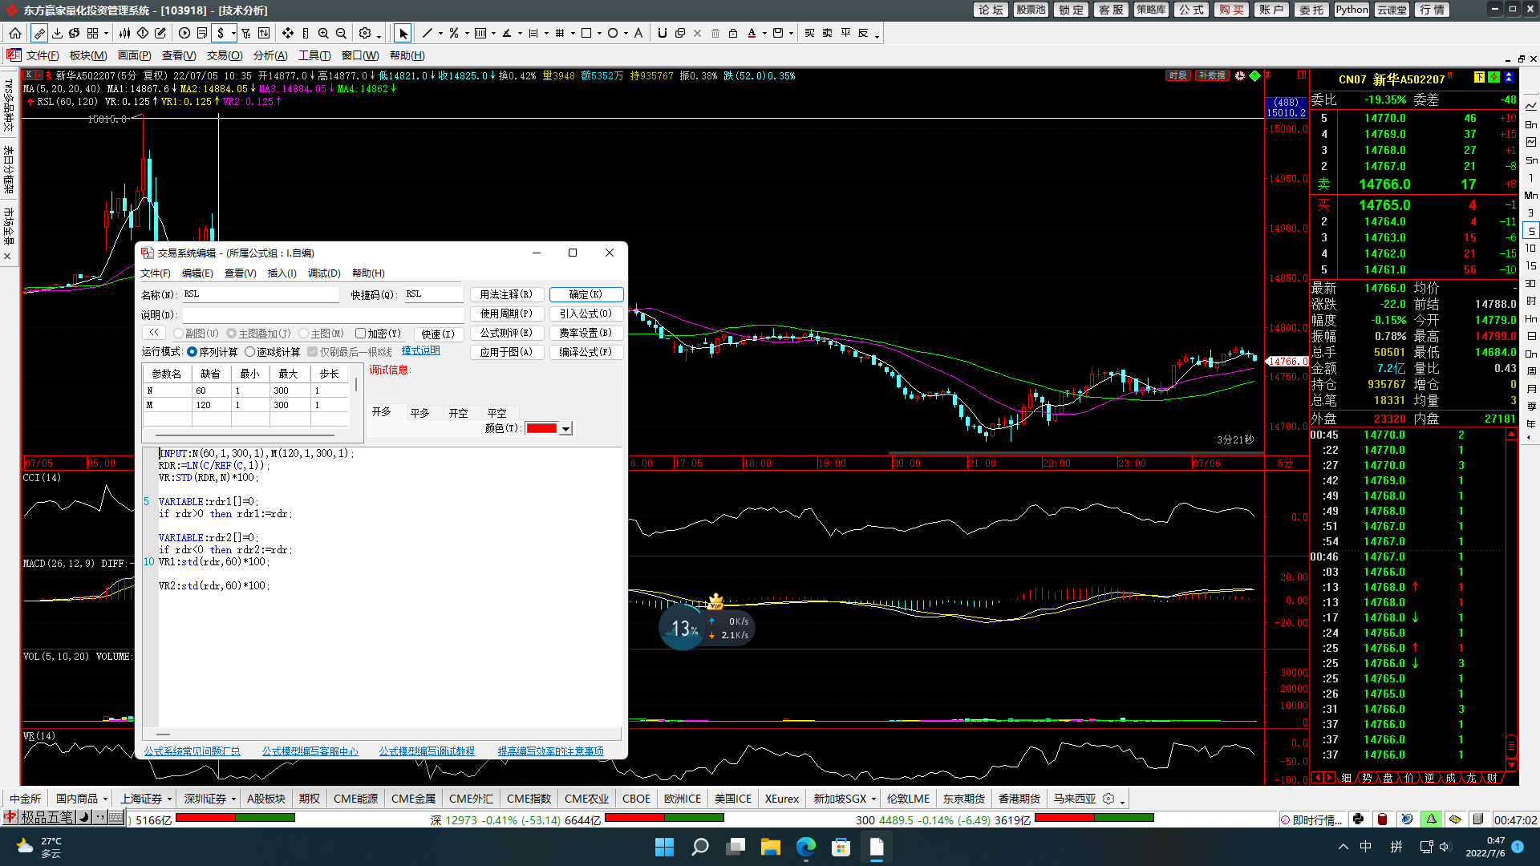Expand the rectangle tool dropdown arrow
Viewport: 1540px width, 866px height.
click(x=599, y=34)
